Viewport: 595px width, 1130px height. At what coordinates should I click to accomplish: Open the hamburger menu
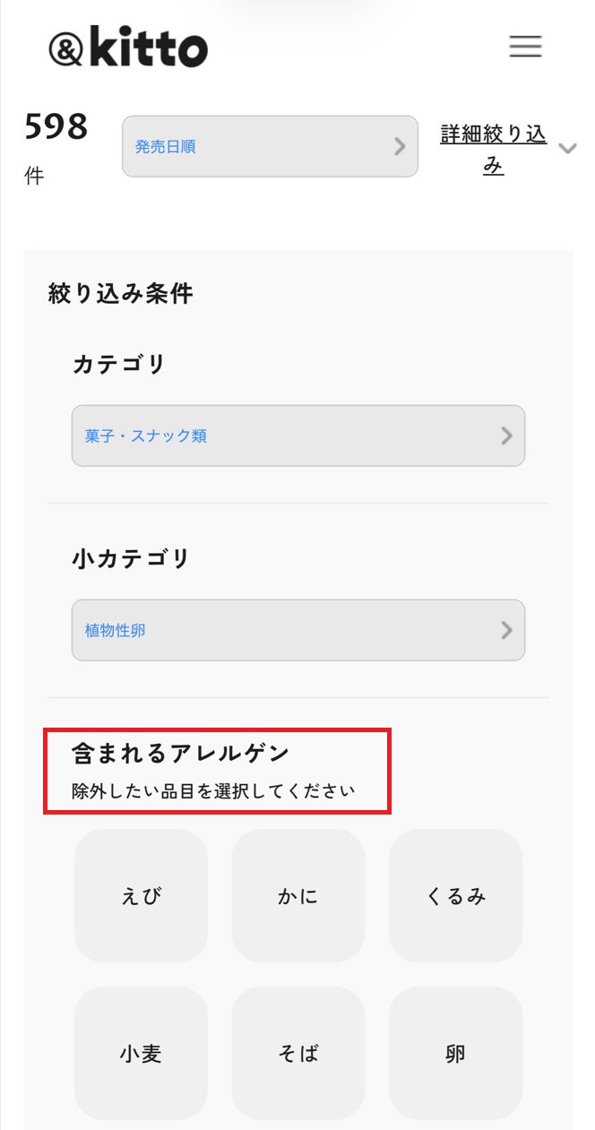pyautogui.click(x=525, y=47)
